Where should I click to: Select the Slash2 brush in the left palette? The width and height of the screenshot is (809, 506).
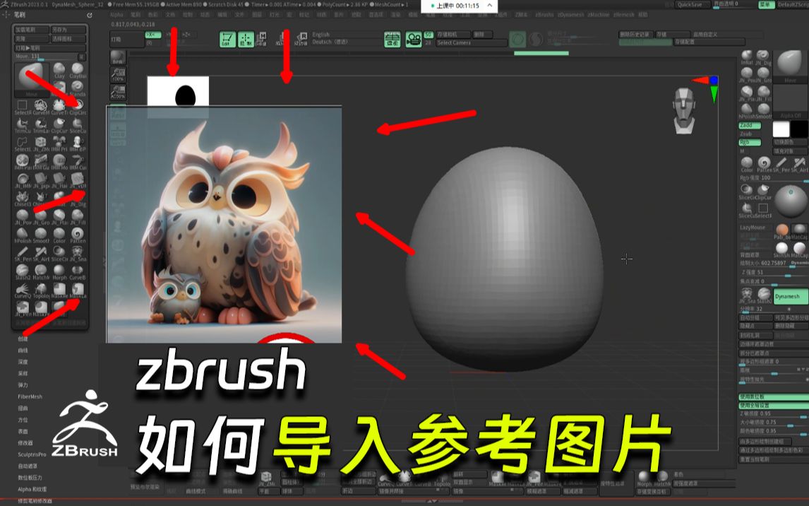[x=22, y=271]
